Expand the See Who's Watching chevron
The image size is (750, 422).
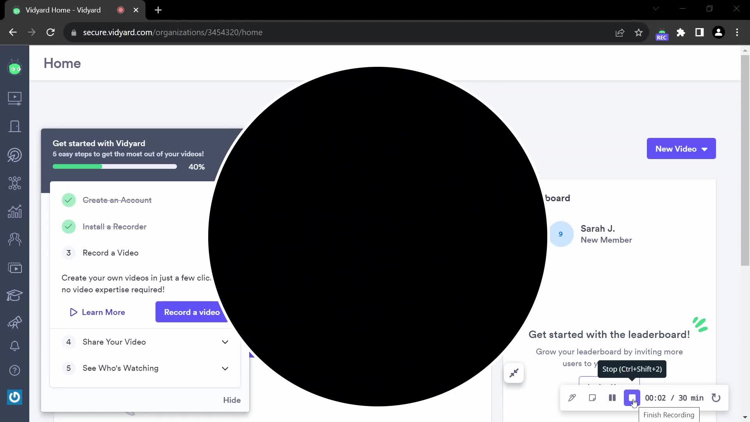click(225, 368)
